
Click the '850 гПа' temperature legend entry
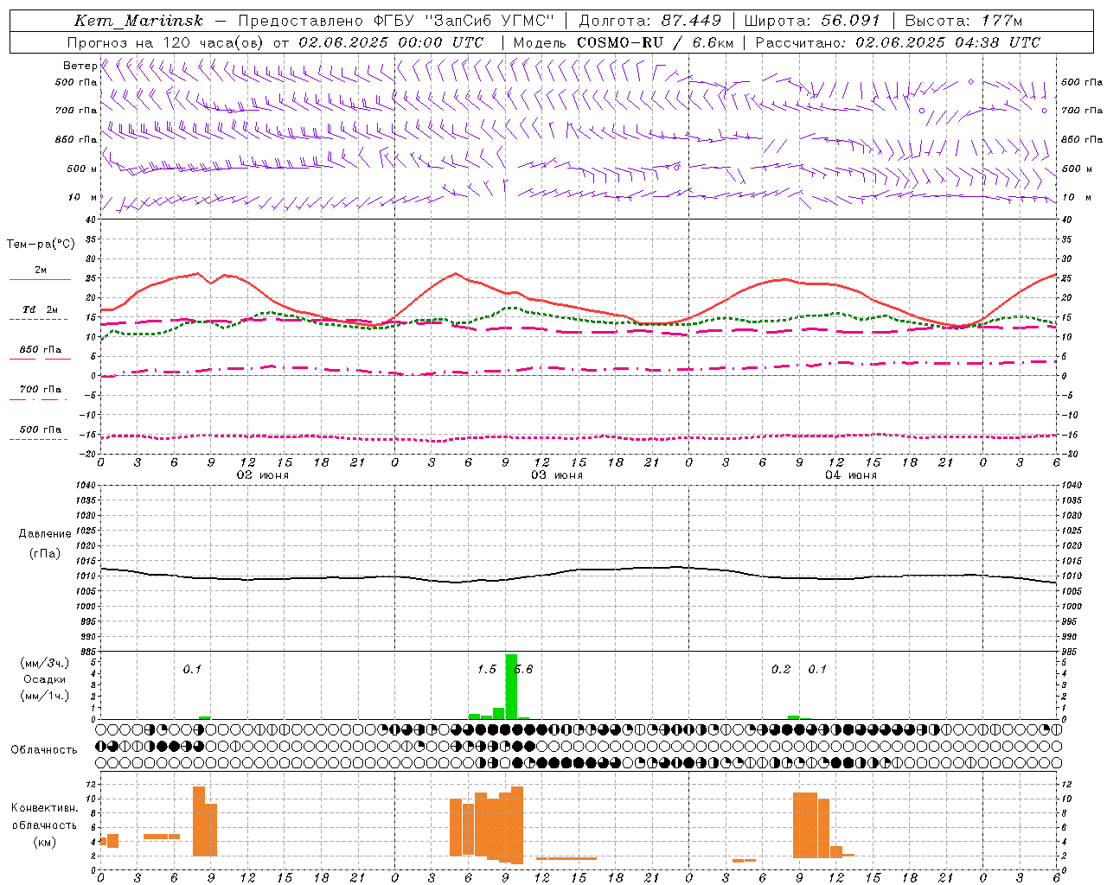coord(40,350)
